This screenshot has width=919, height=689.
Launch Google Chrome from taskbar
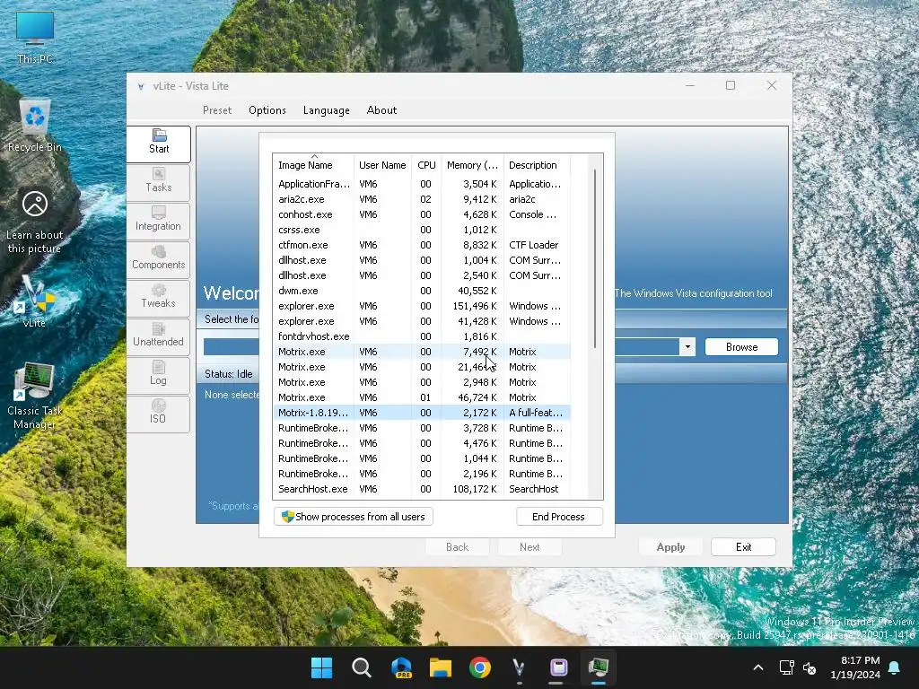pos(480,667)
